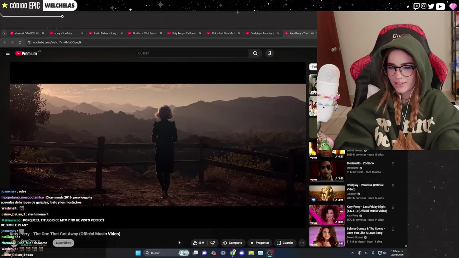459x258 pixels.
Task: Click scroll down arrow of recommendations list
Action: click(406, 246)
